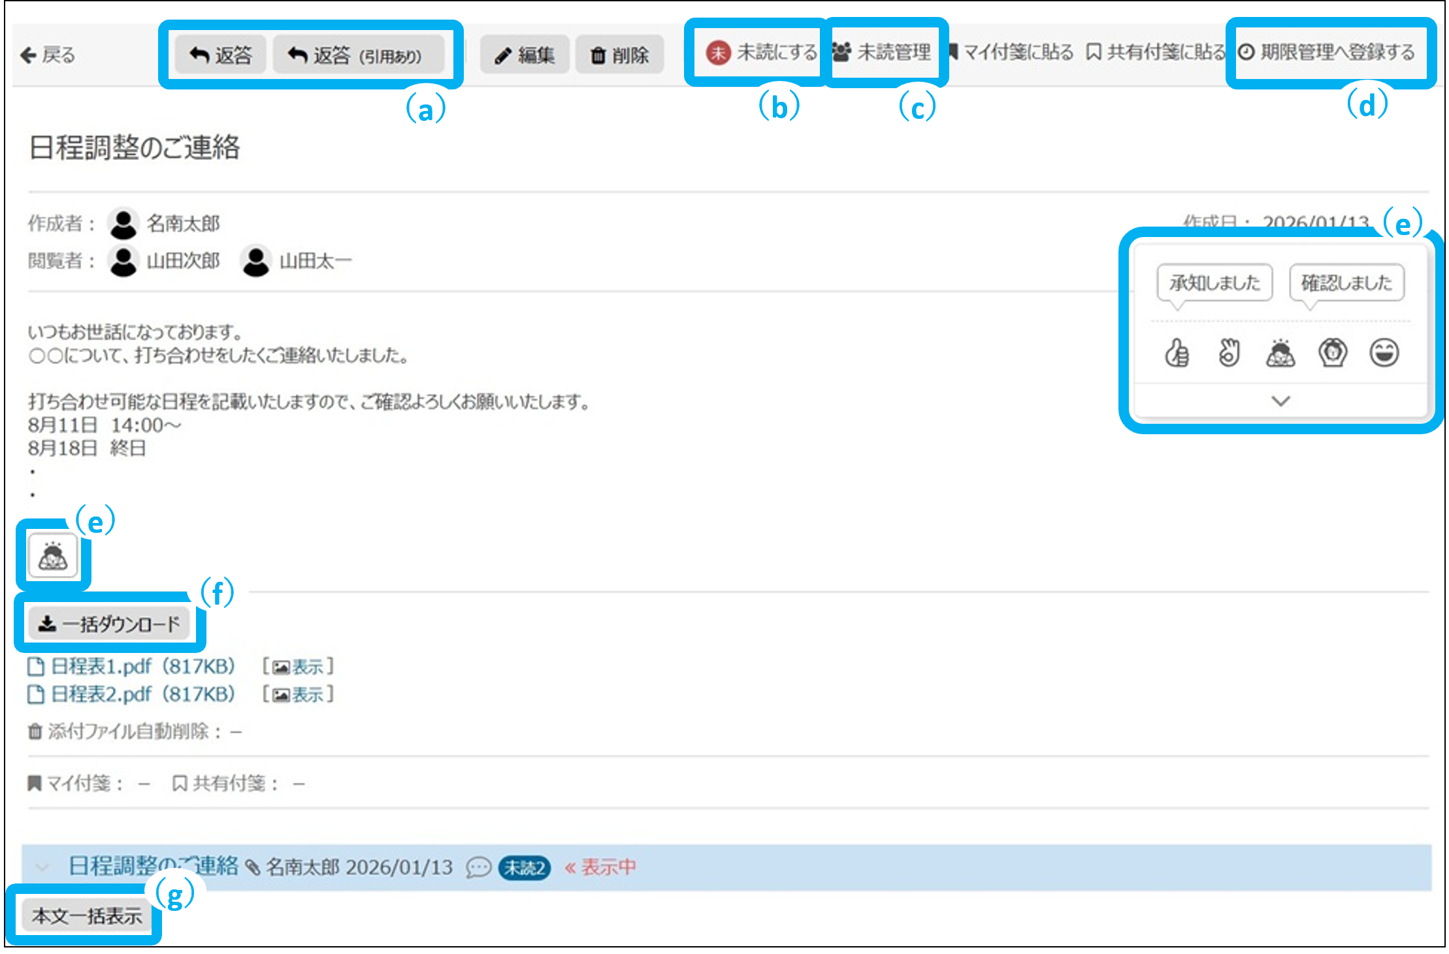
Task: Click 山田次郎 viewer avatar icon
Action: click(123, 261)
